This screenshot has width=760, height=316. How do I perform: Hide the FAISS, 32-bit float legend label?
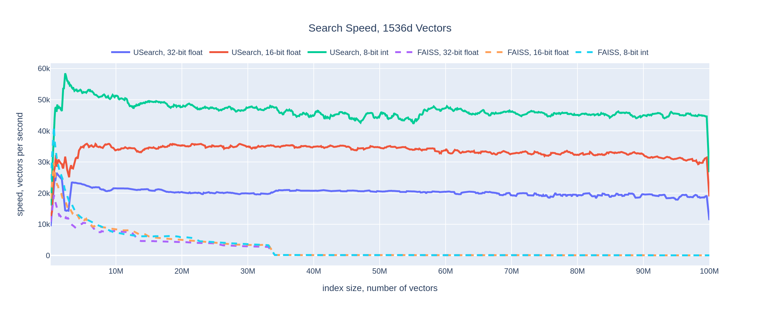(448, 52)
